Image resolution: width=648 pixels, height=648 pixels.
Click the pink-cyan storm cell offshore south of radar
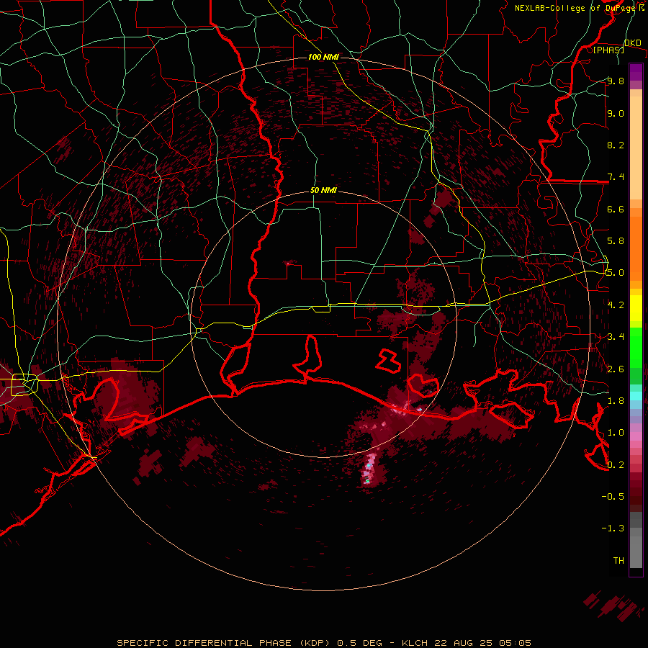point(370,469)
